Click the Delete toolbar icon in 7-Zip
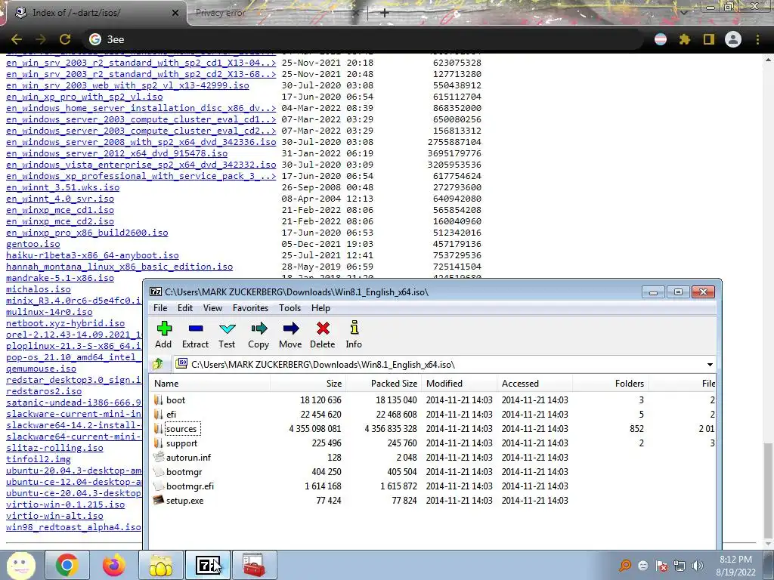 point(322,335)
